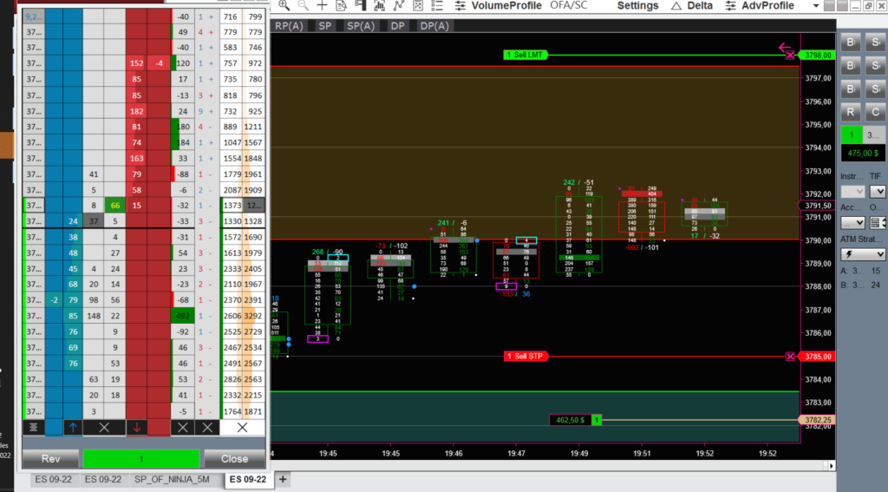Click the green 492 delta cell

(182, 316)
